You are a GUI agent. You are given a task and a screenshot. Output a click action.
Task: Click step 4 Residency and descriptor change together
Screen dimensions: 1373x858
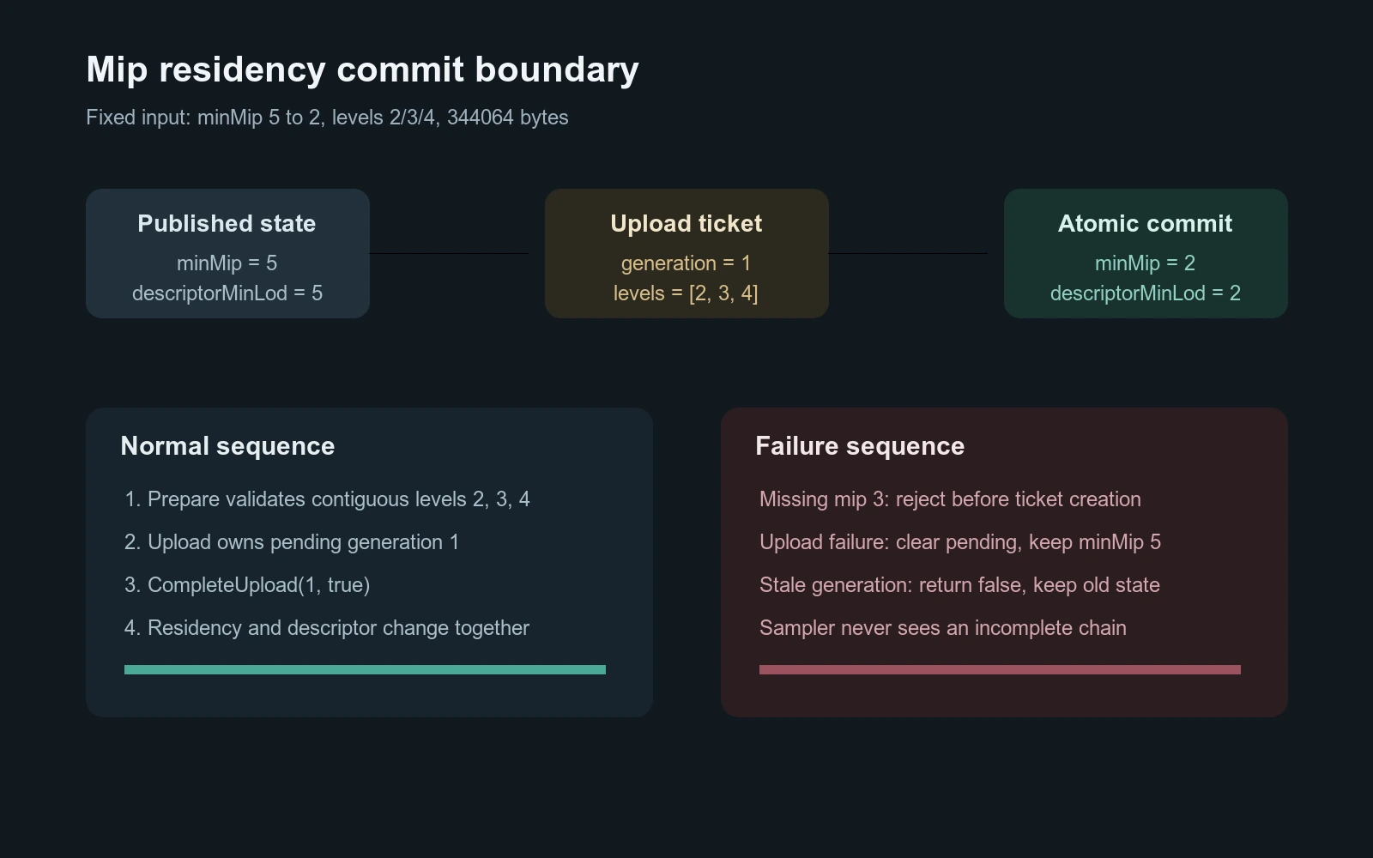pos(326,628)
